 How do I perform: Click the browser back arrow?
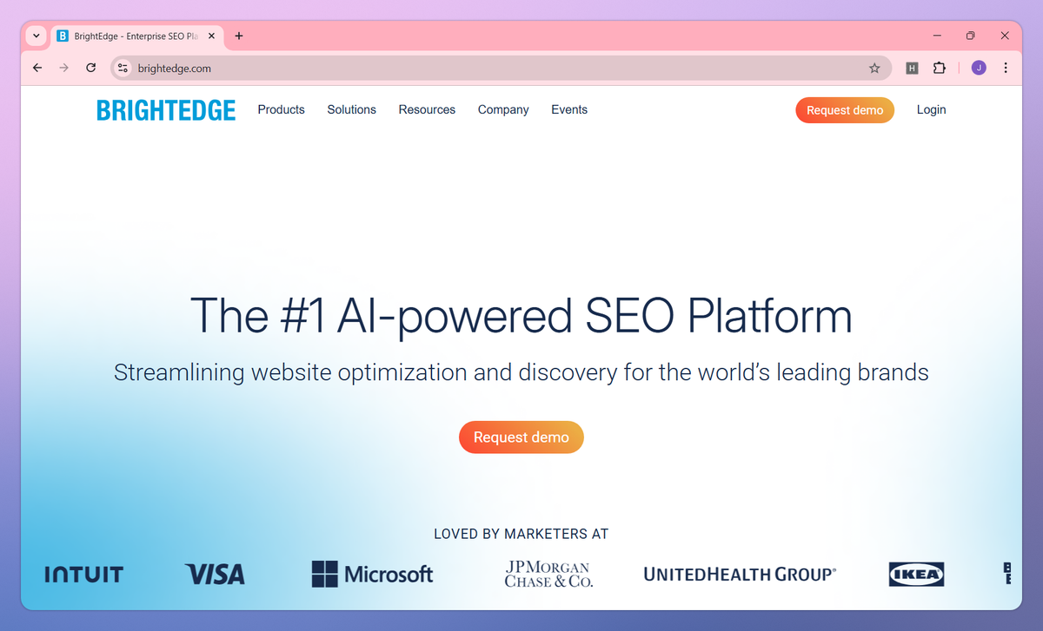(37, 68)
